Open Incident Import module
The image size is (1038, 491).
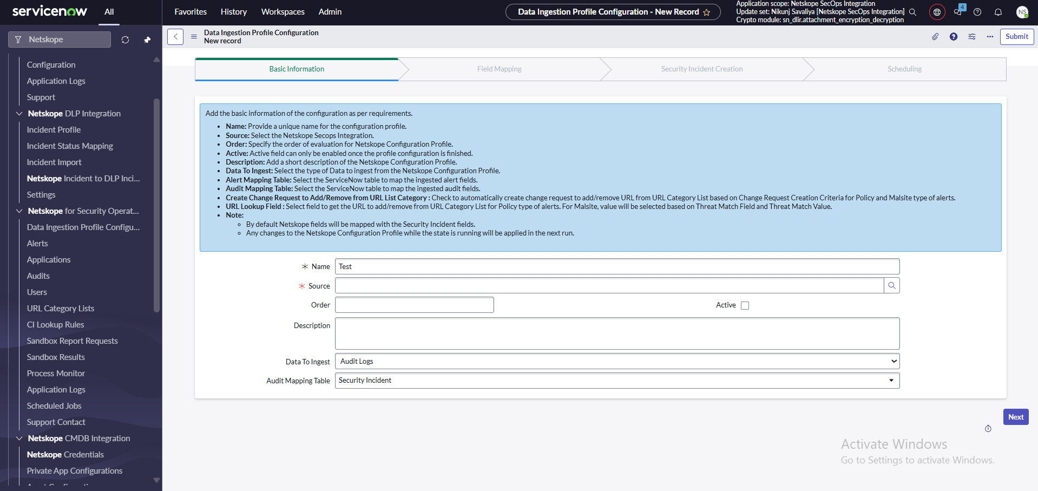(54, 162)
